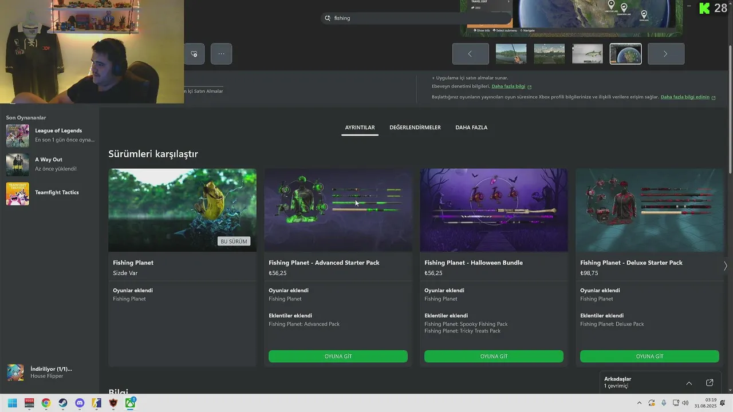Go to next screenshot arrow
Viewport: 733px width, 412px height.
(x=666, y=54)
